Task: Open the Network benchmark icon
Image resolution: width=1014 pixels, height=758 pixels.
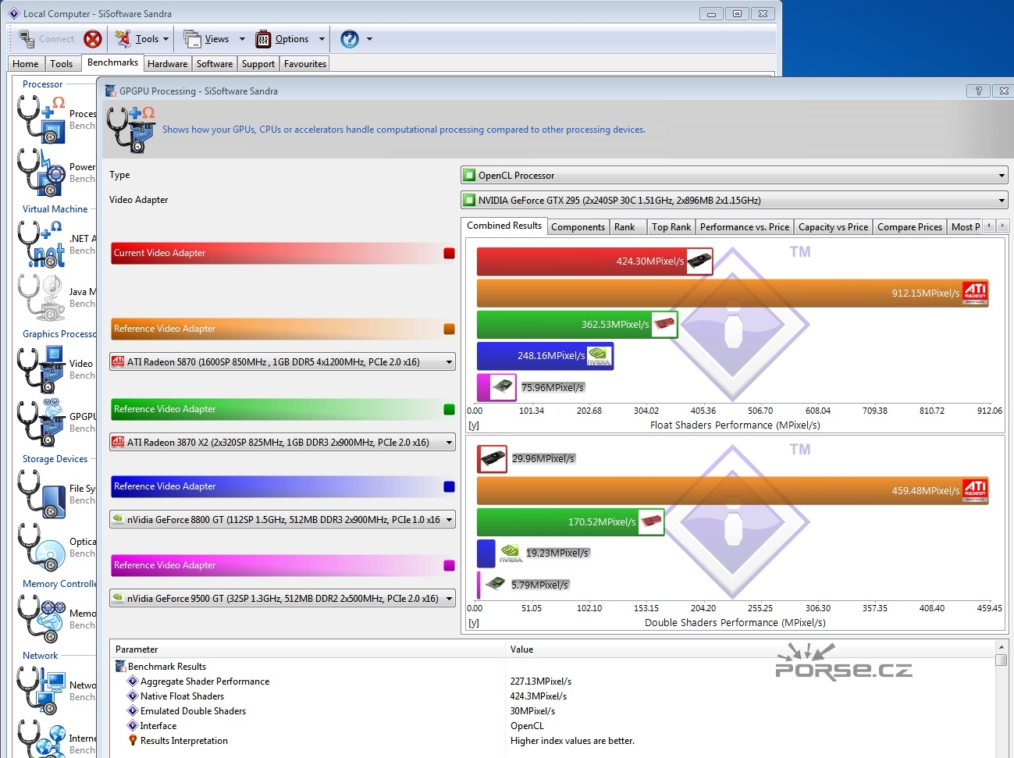Action: (x=41, y=691)
